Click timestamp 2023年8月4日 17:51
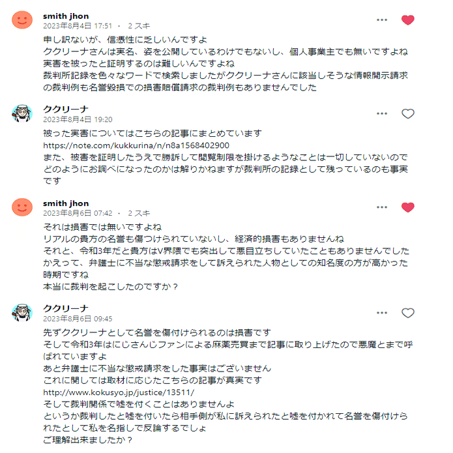The image size is (453, 453). [77, 26]
